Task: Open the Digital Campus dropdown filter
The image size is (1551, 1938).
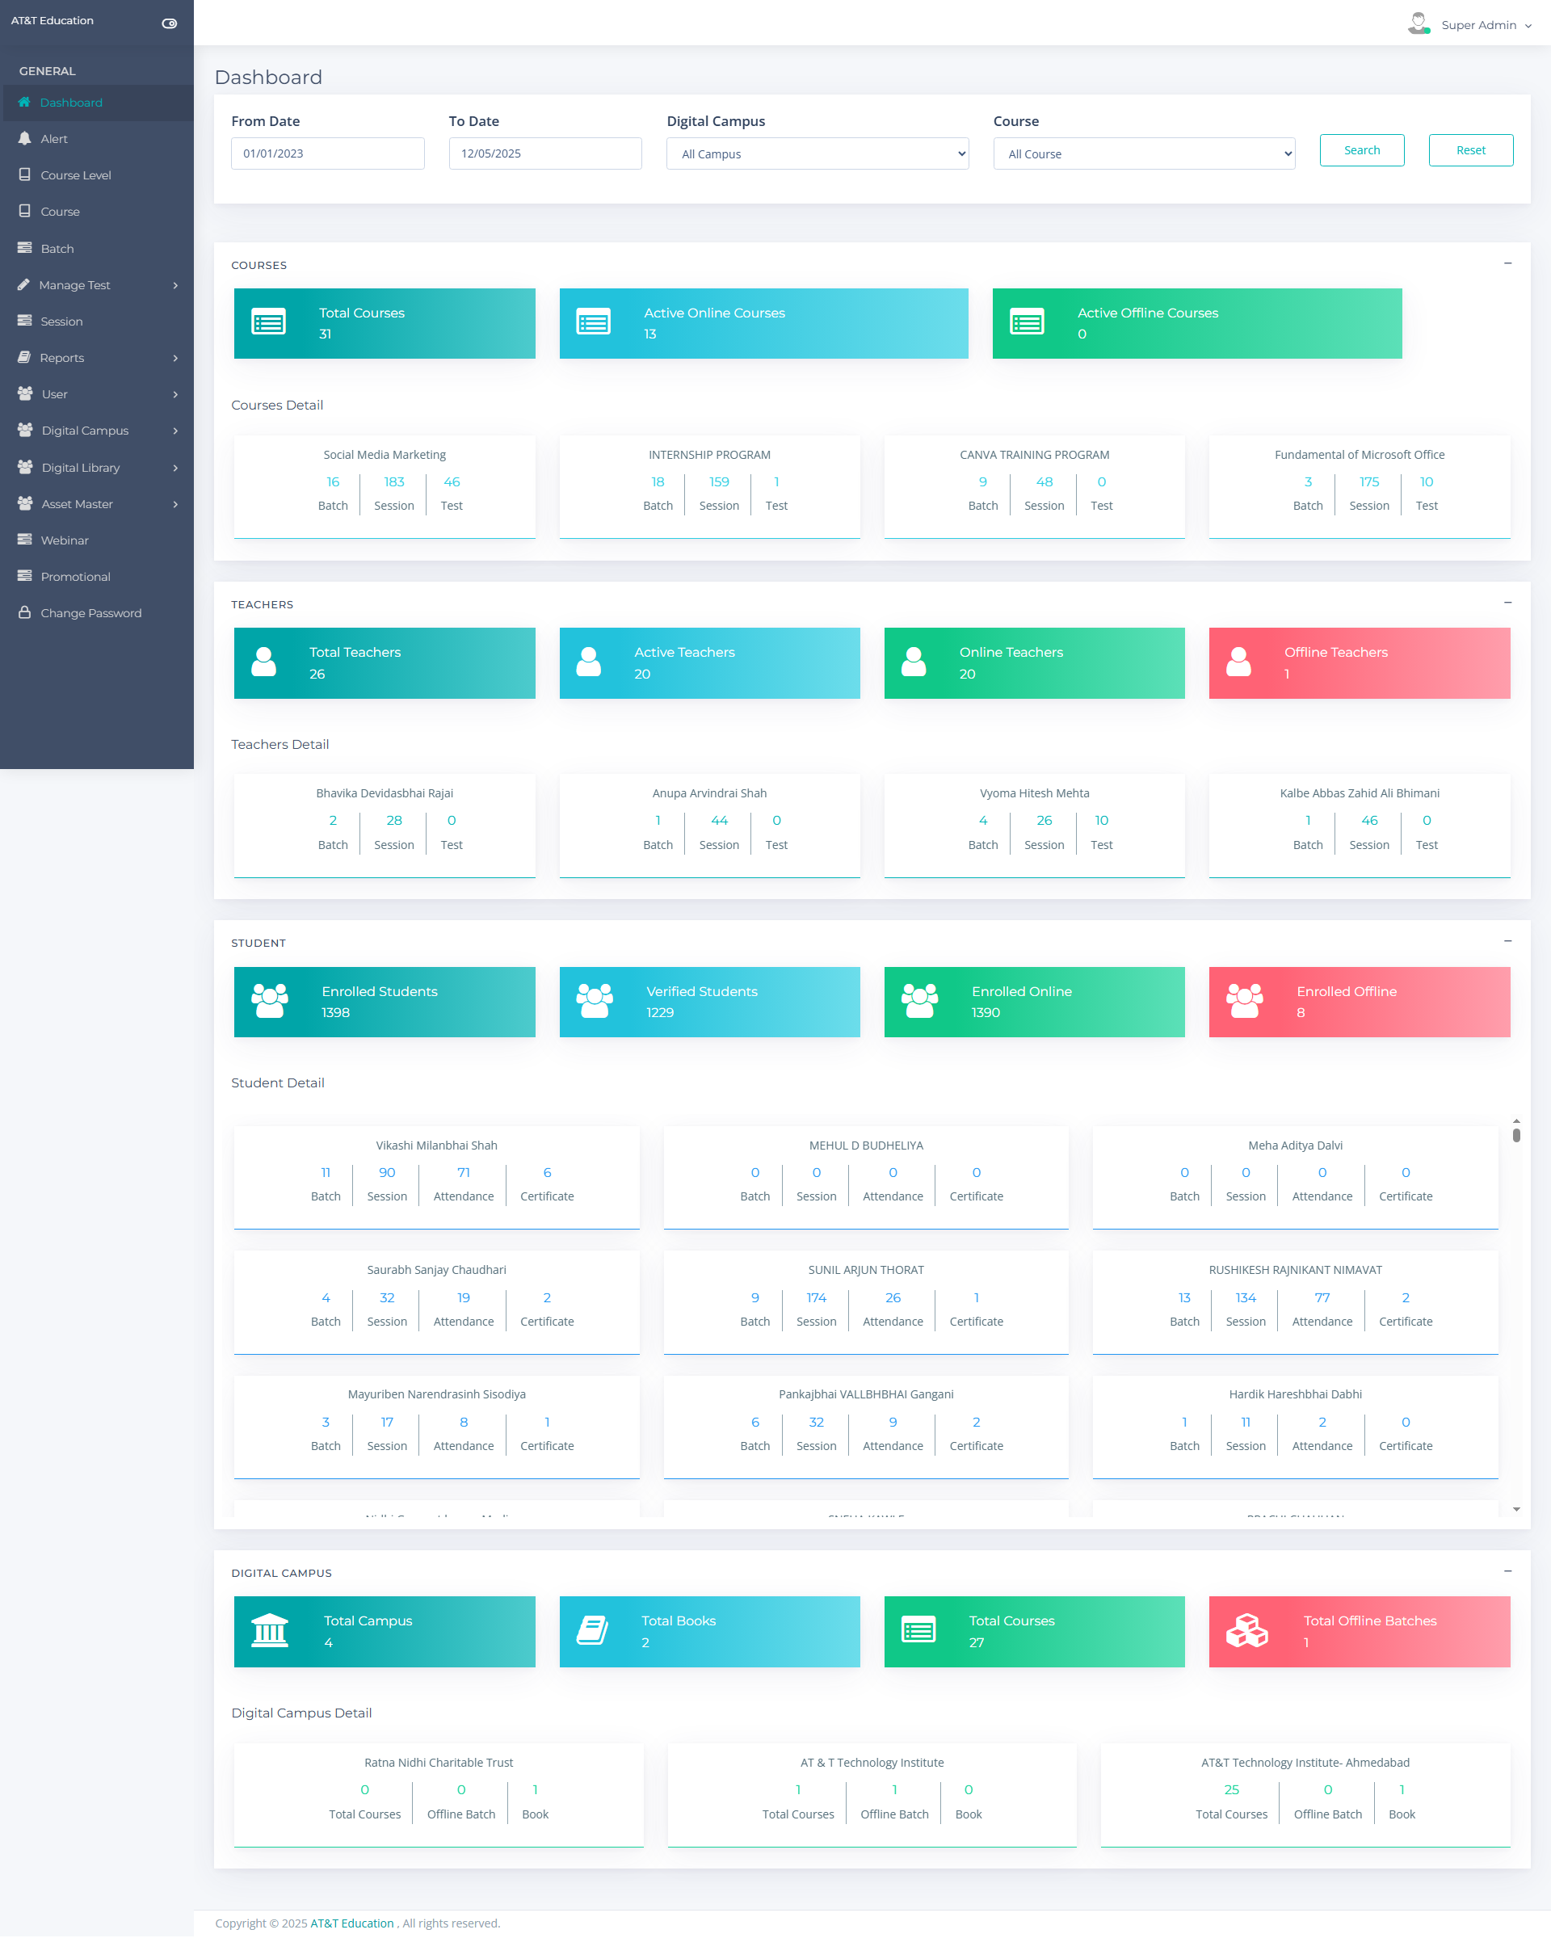Action: click(817, 153)
